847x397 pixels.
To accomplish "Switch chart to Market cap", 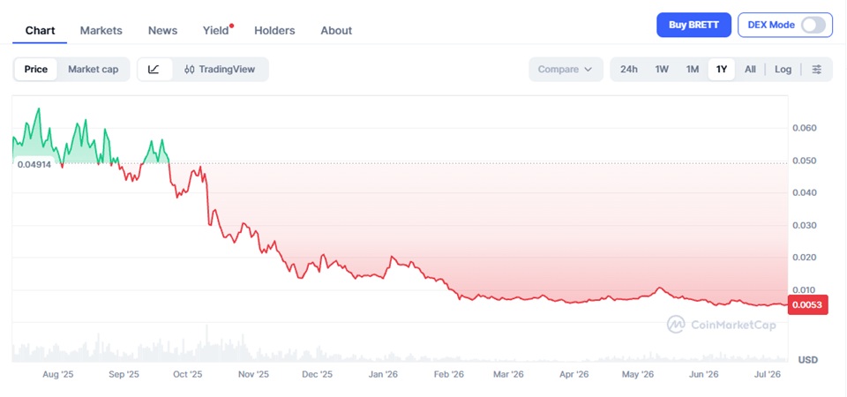I will (93, 69).
